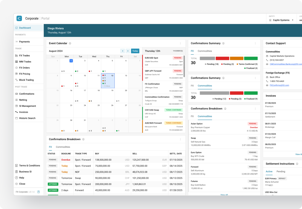Switch top Confirmations Summary to Commodities tab
This screenshot has width=302, height=209.
[205, 51]
